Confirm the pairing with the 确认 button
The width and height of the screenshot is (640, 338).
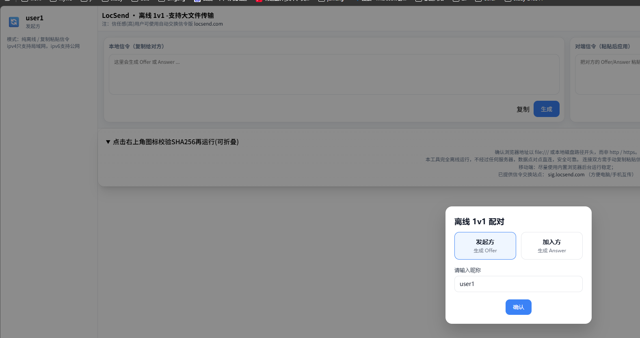coord(518,307)
